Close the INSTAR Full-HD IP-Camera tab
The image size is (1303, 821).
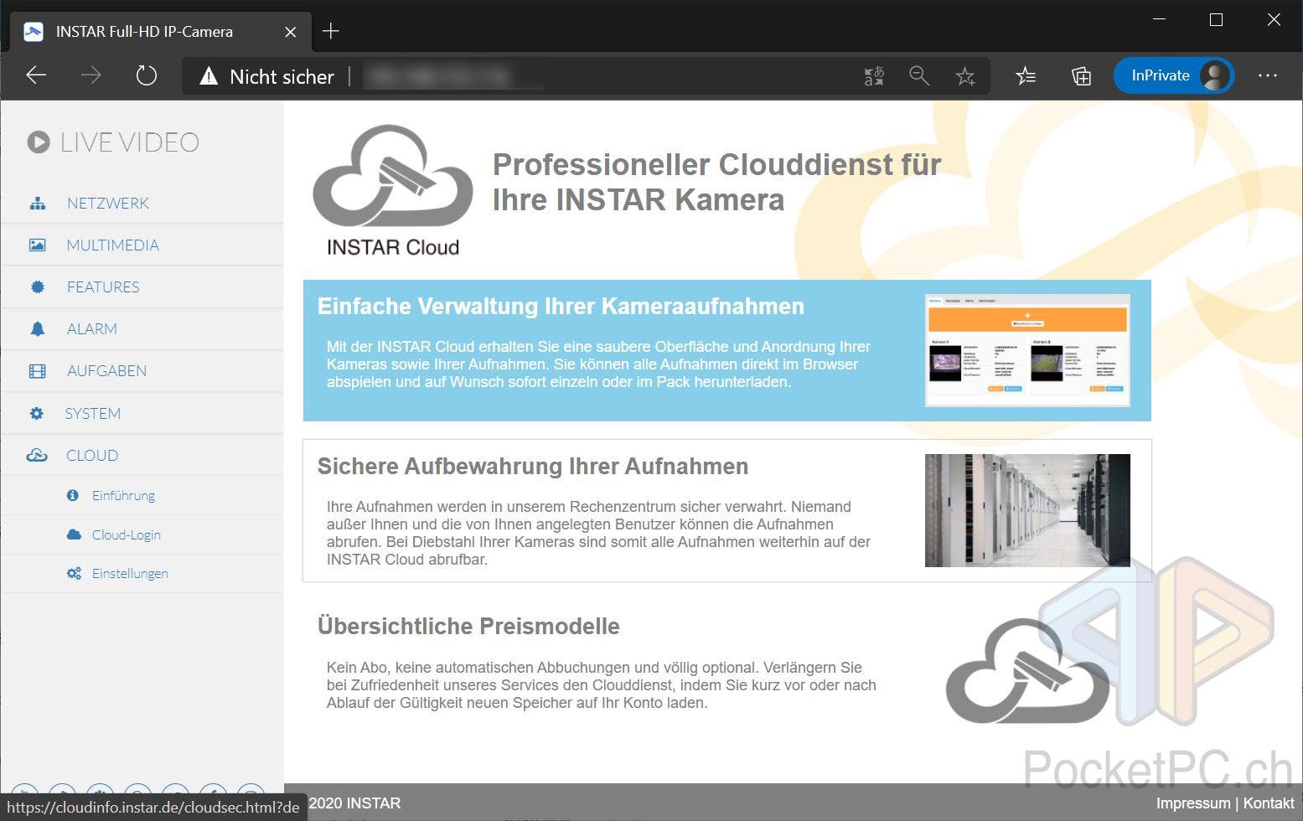click(x=290, y=32)
